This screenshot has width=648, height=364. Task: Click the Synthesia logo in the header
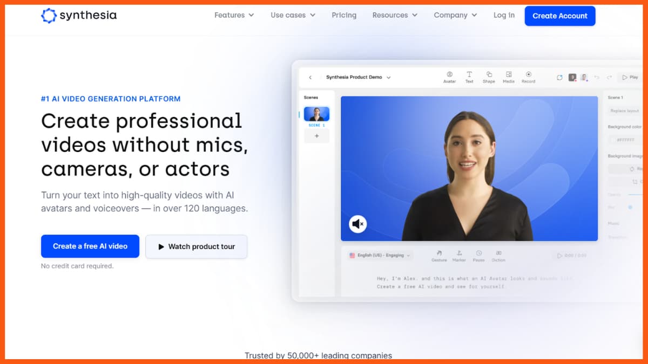coord(79,16)
